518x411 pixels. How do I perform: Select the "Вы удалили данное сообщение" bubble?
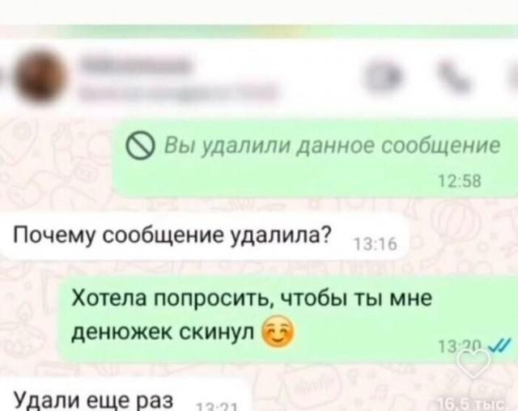tap(316, 159)
